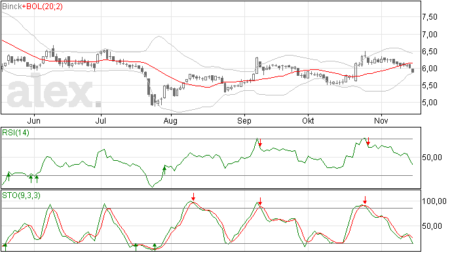This screenshot has width=452, height=253.
Task: Click the STO red sell arrow in late October
Action: (x=365, y=200)
